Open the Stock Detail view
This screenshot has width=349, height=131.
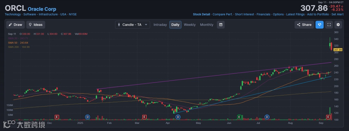pos(201,14)
